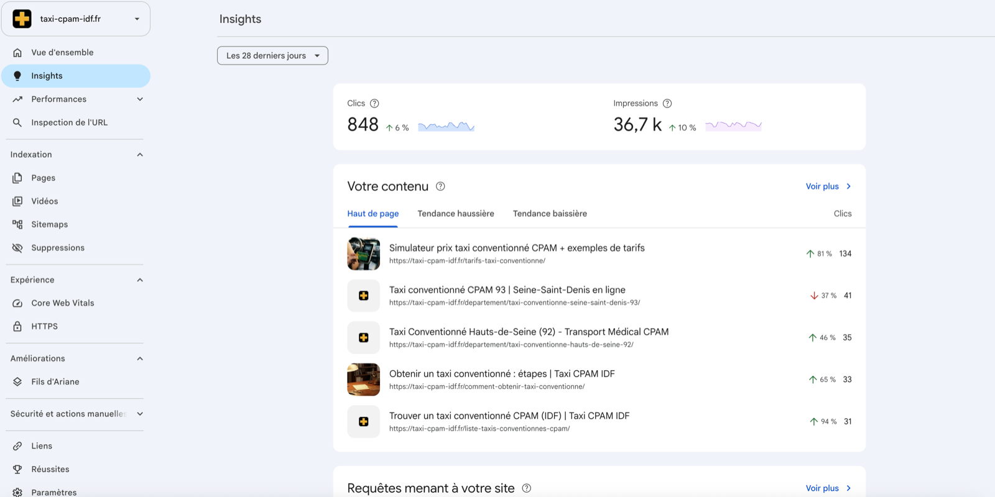Click the Insights lightbulb icon

tap(17, 76)
